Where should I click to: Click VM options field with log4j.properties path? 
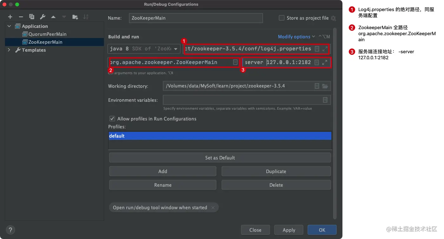pos(257,49)
